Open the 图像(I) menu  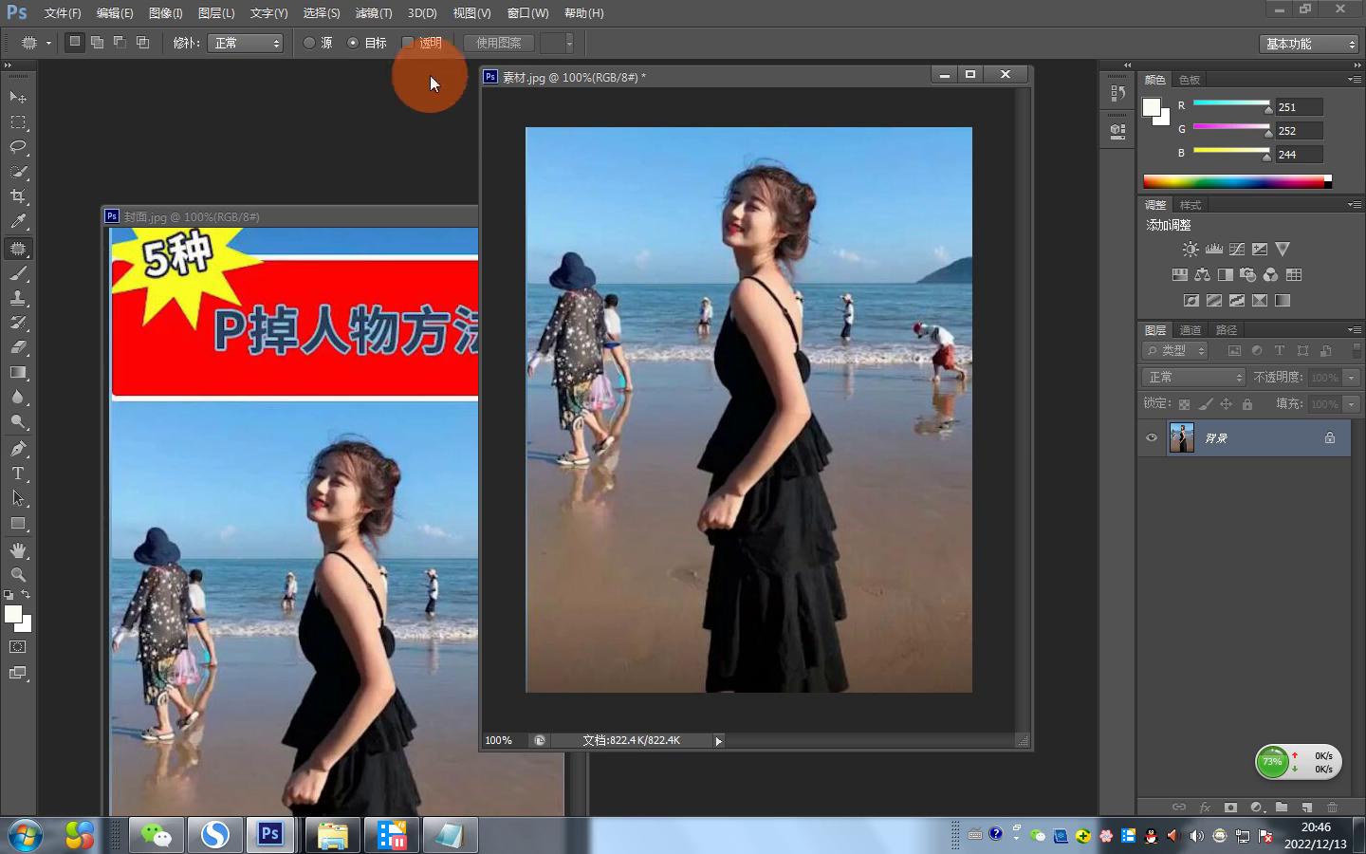click(166, 13)
